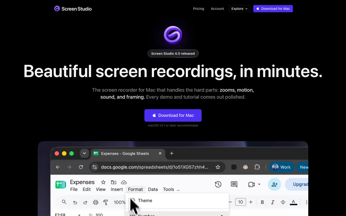Close the Expenses - Google Sheets tab
This screenshot has height=216, width=346.
click(x=160, y=154)
